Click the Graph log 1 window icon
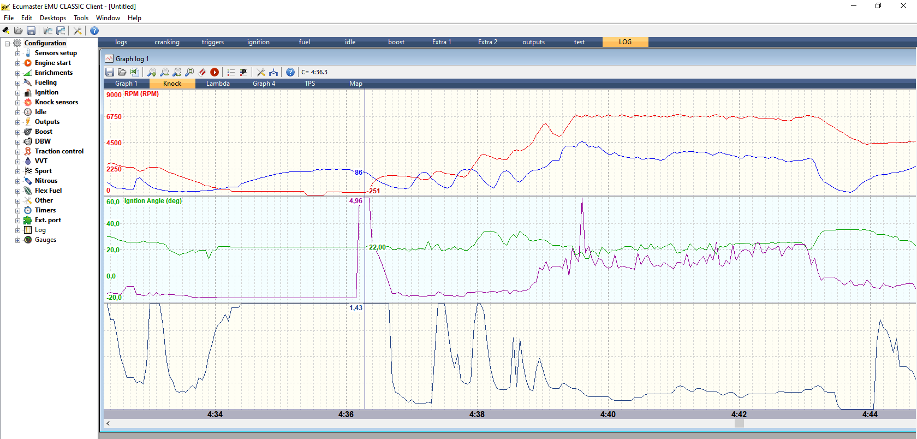 [x=109, y=58]
